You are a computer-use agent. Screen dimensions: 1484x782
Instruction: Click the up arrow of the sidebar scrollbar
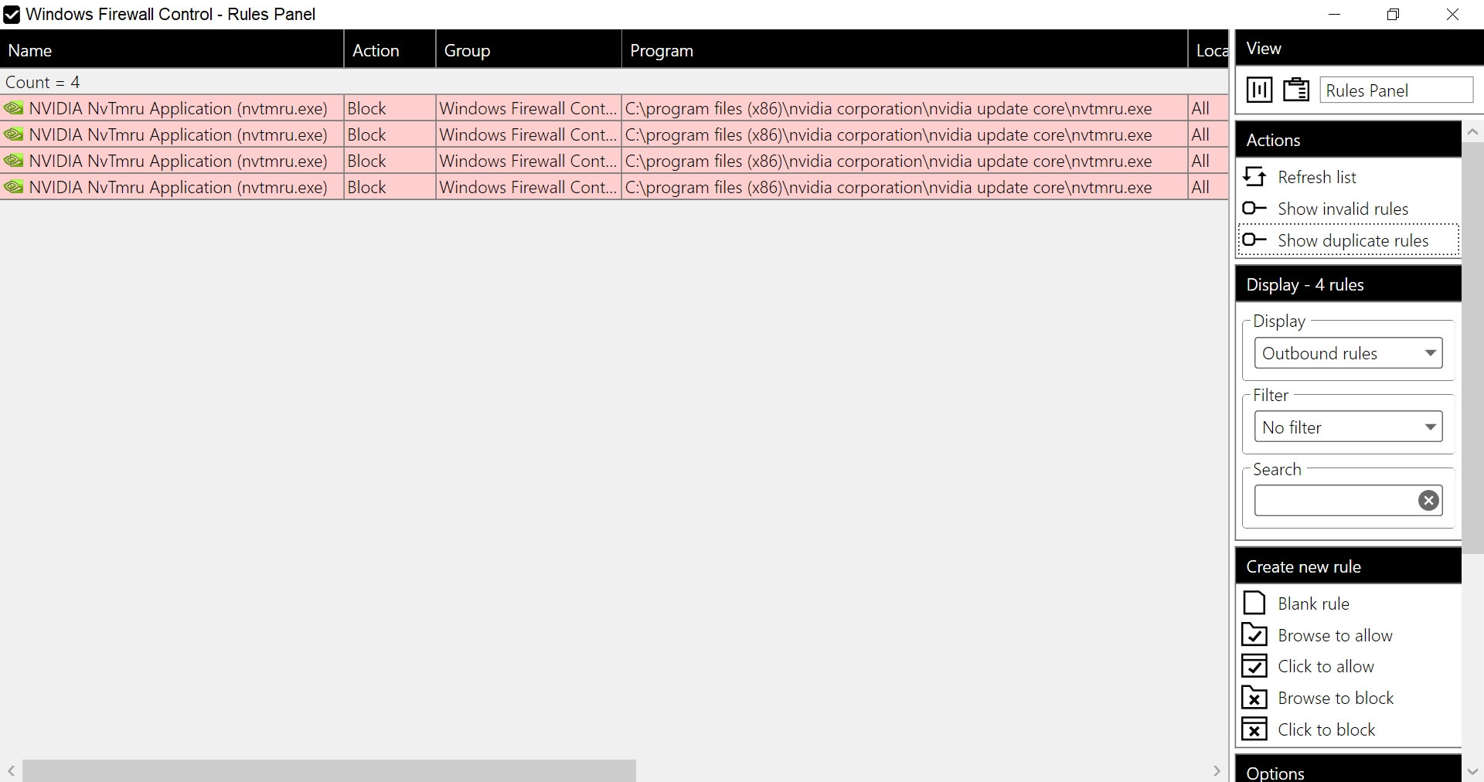tap(1472, 132)
